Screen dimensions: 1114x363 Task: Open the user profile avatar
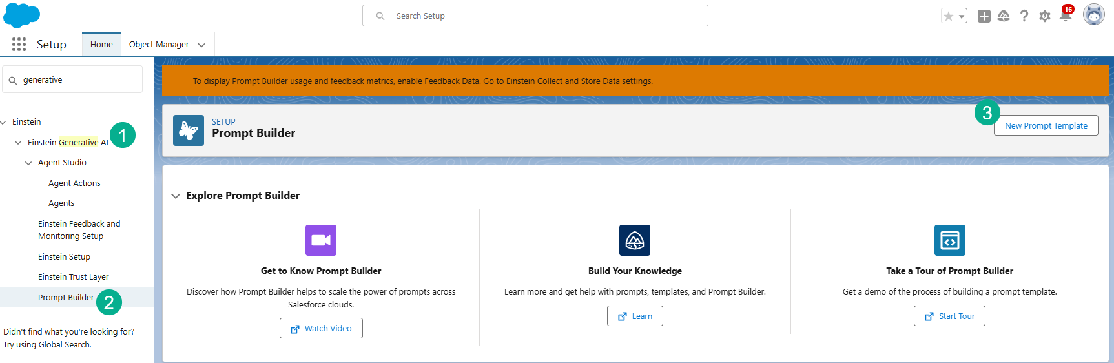[1093, 15]
